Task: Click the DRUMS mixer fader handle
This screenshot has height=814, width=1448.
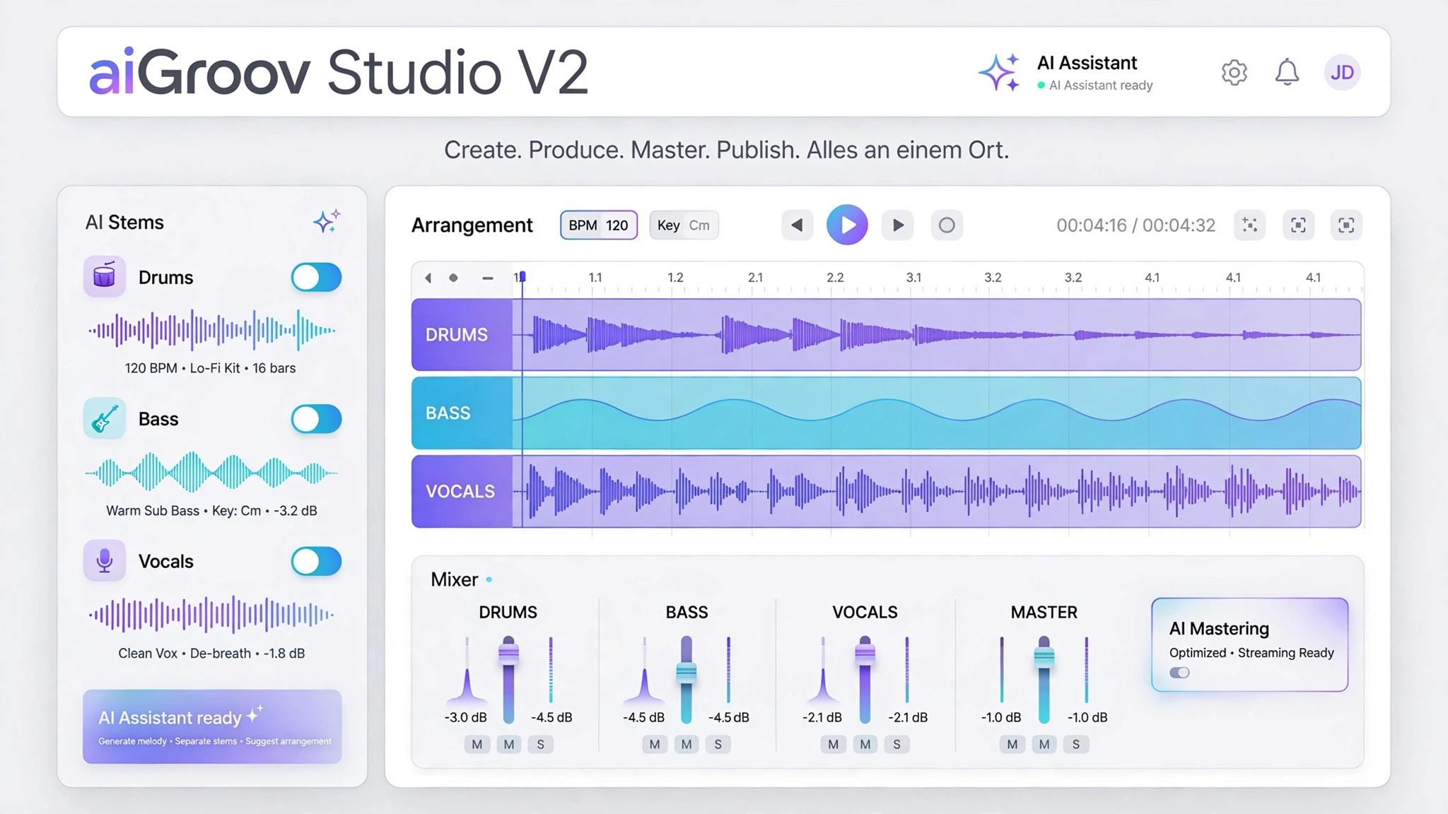Action: tap(508, 653)
